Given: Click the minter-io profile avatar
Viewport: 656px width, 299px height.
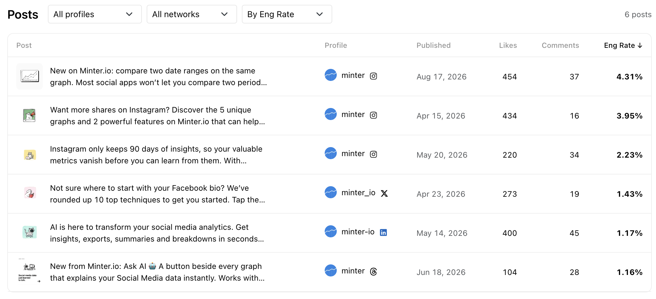Looking at the screenshot, I should [331, 232].
